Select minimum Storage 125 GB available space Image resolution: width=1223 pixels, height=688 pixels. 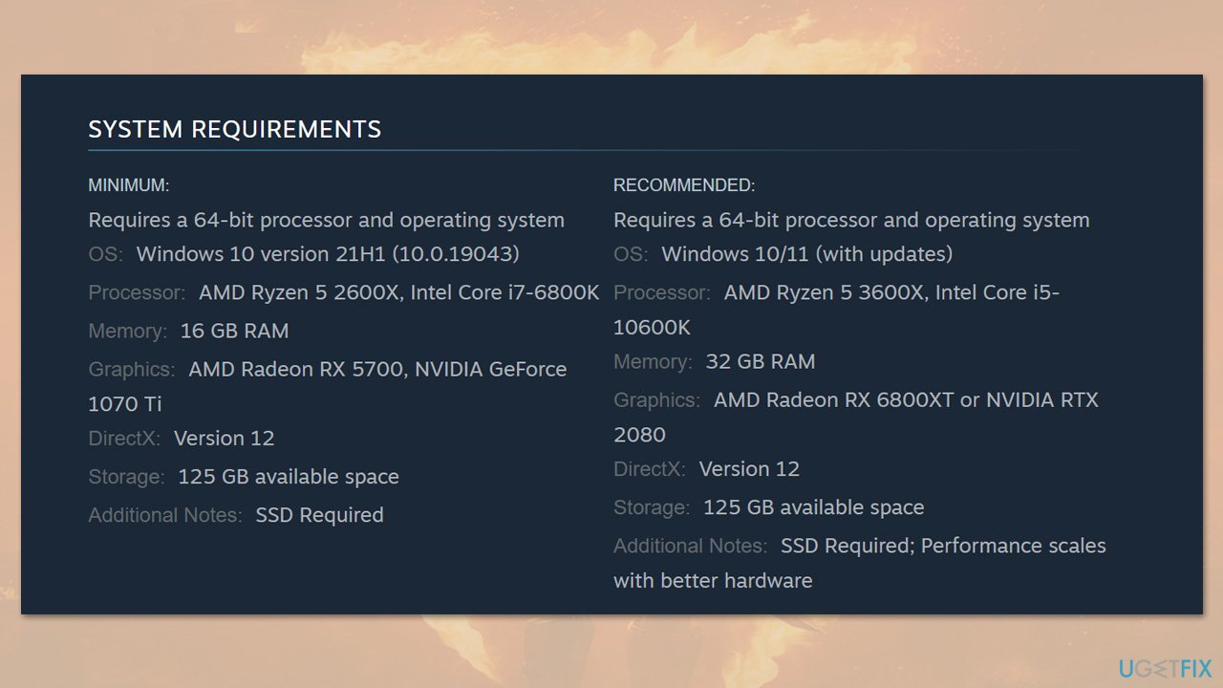[x=288, y=476]
